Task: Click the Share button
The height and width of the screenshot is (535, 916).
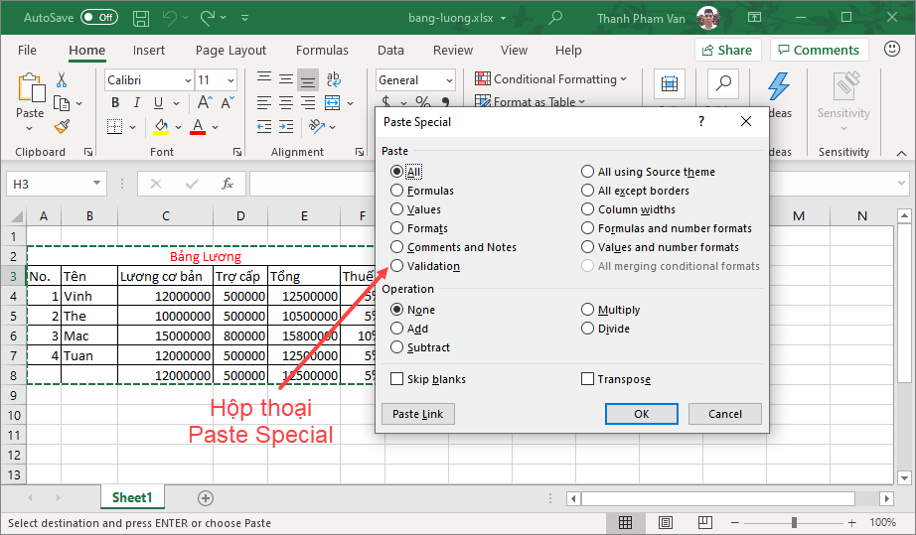Action: point(728,50)
